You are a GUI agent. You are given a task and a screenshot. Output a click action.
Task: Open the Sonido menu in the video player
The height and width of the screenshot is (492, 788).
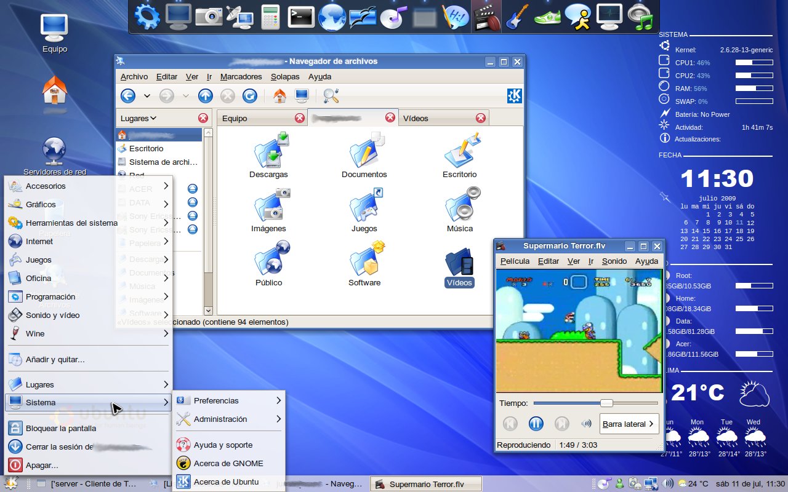coord(614,261)
